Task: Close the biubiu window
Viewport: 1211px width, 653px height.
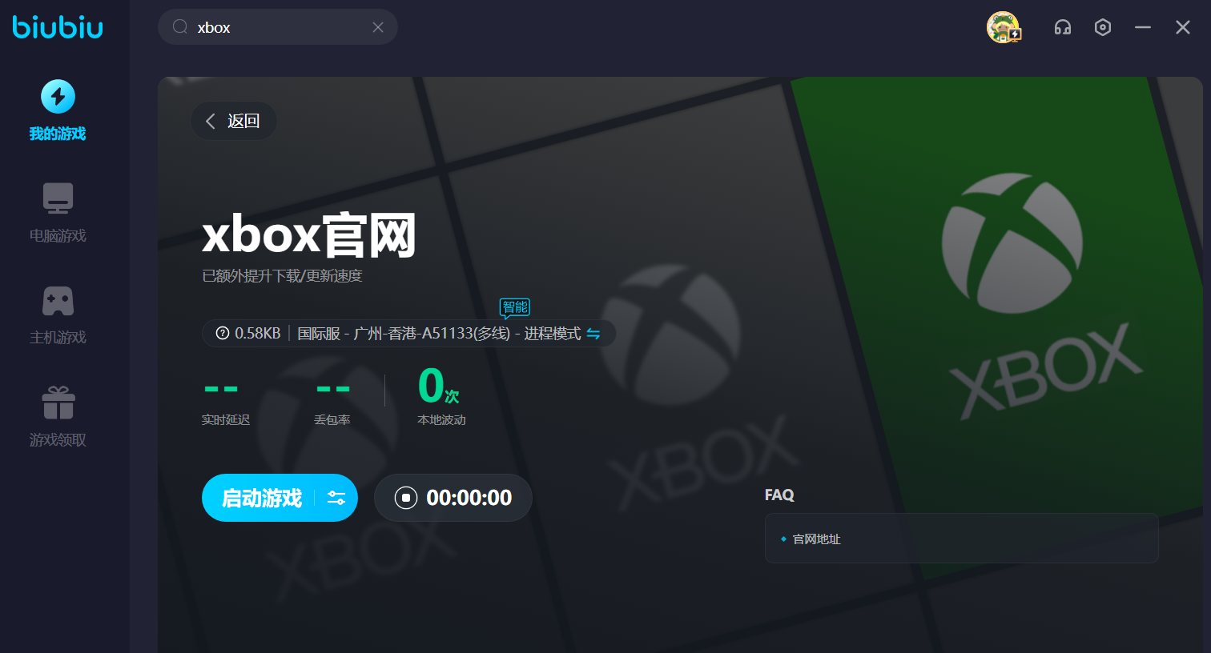Action: [1183, 27]
